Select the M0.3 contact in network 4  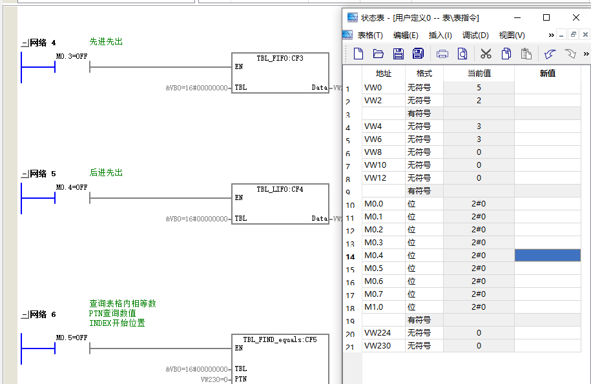72,67
